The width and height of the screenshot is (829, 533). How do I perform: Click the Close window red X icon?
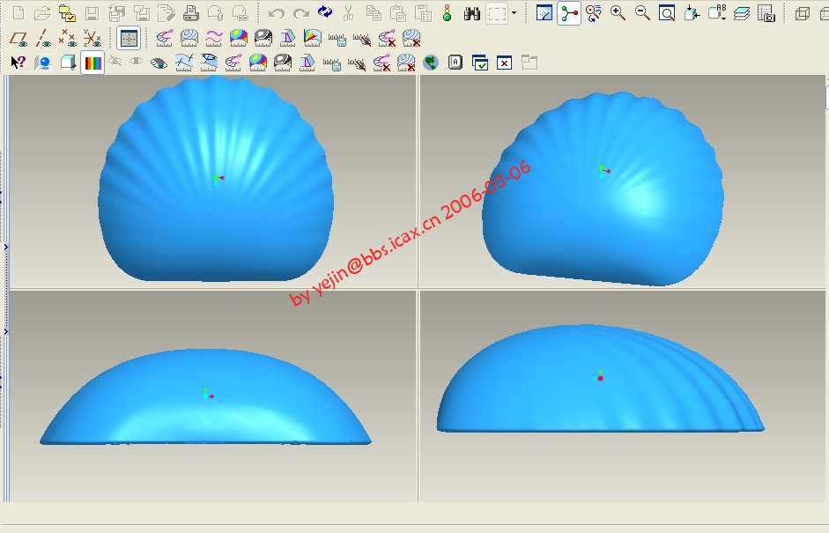(x=505, y=63)
